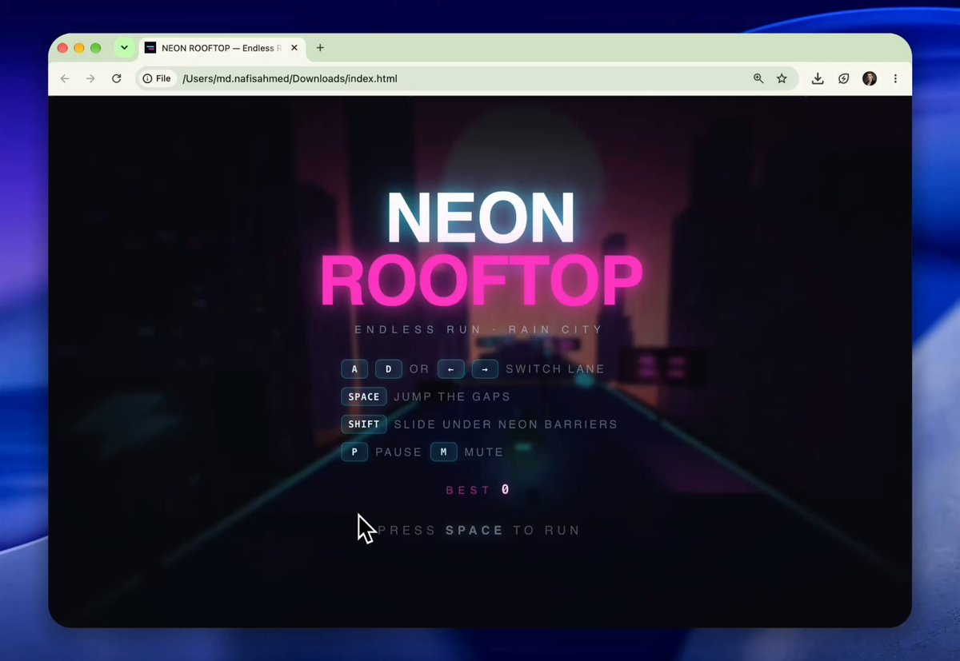Click the yellow minimize window button
The height and width of the screenshot is (661, 960).
pos(79,48)
